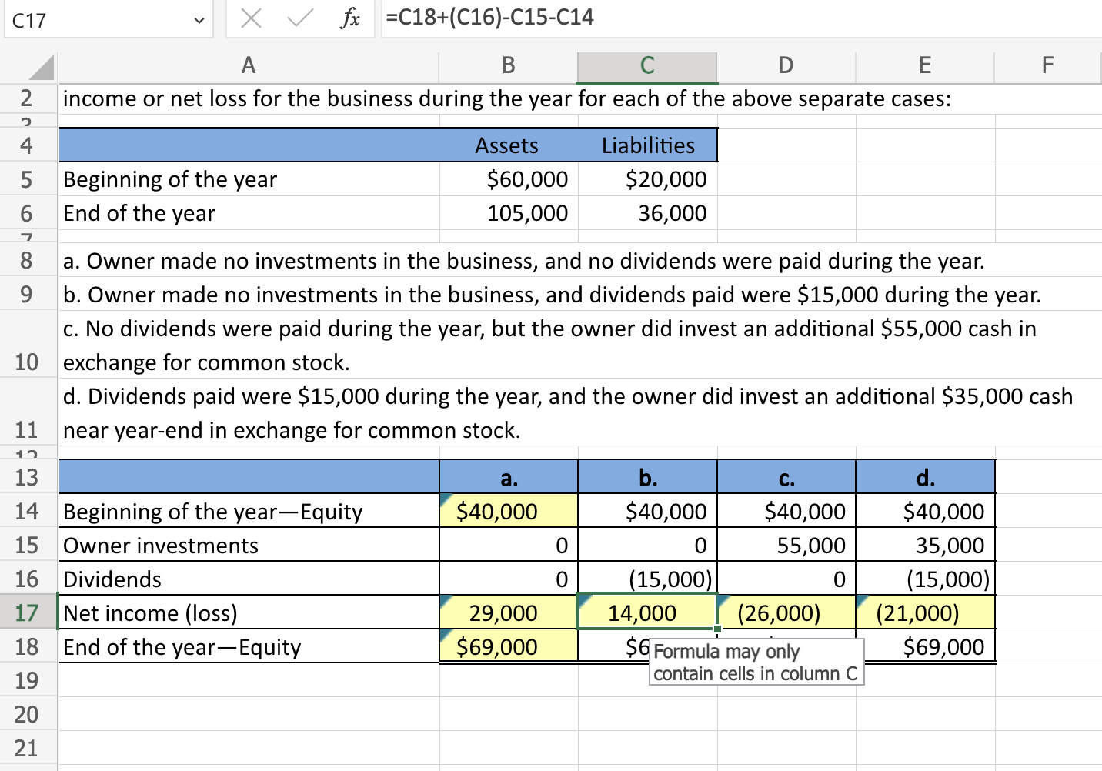Select column E header

click(x=925, y=65)
